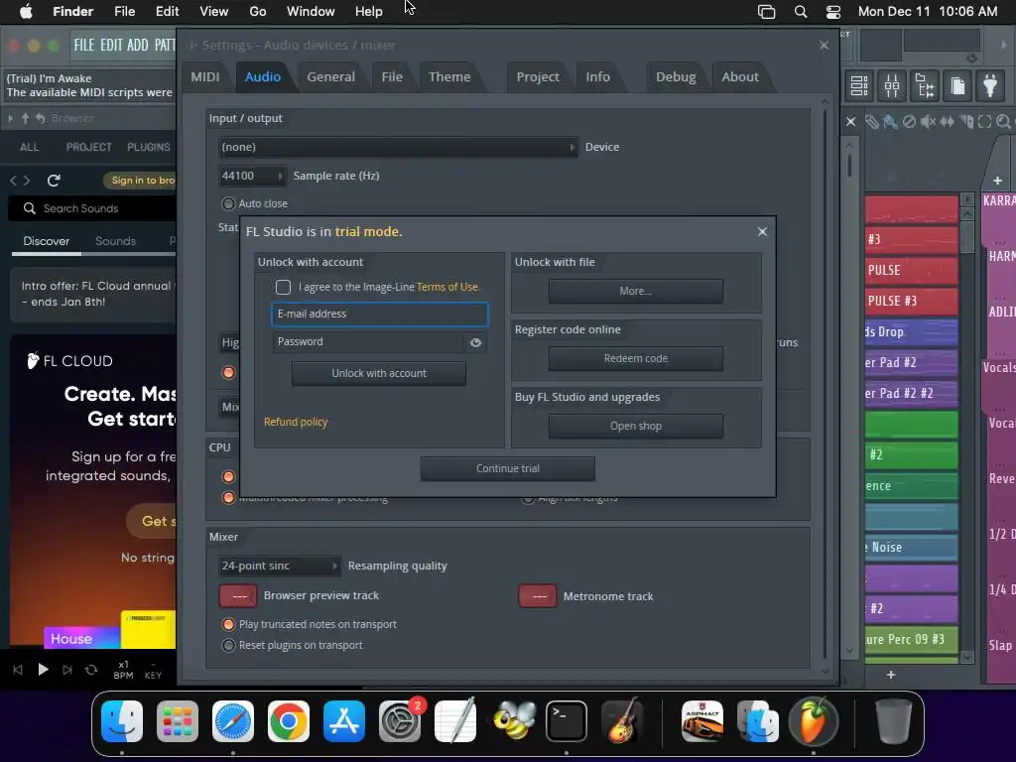1016x762 pixels.
Task: Expand the Browser panel header arrow
Action: click(x=10, y=119)
